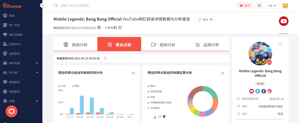Image resolution: width=299 pixels, height=123 pixels.
Task: Open the channel's Instagram link icon
Action: (x=269, y=91)
